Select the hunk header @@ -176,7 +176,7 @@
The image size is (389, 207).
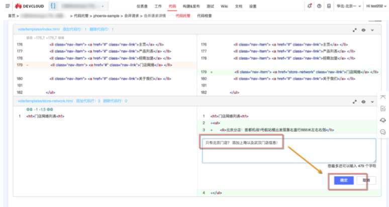coord(45,38)
